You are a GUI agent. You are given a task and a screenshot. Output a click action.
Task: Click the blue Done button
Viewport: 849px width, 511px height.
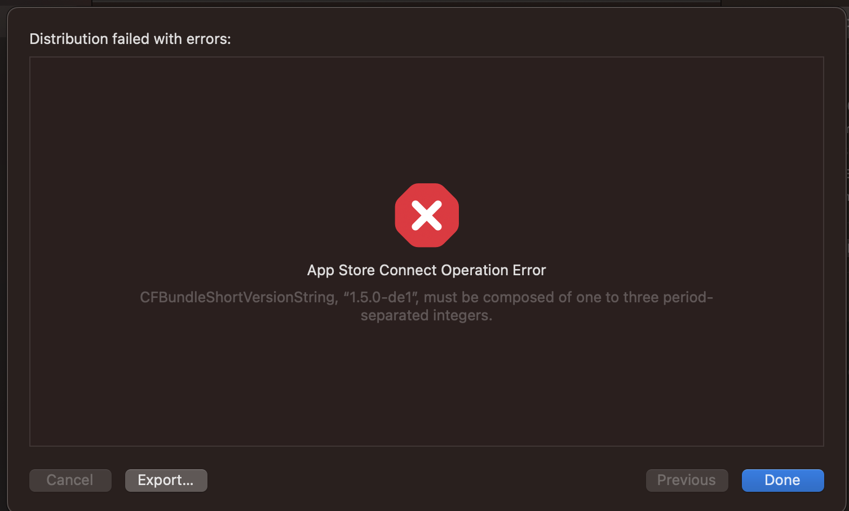click(x=782, y=480)
